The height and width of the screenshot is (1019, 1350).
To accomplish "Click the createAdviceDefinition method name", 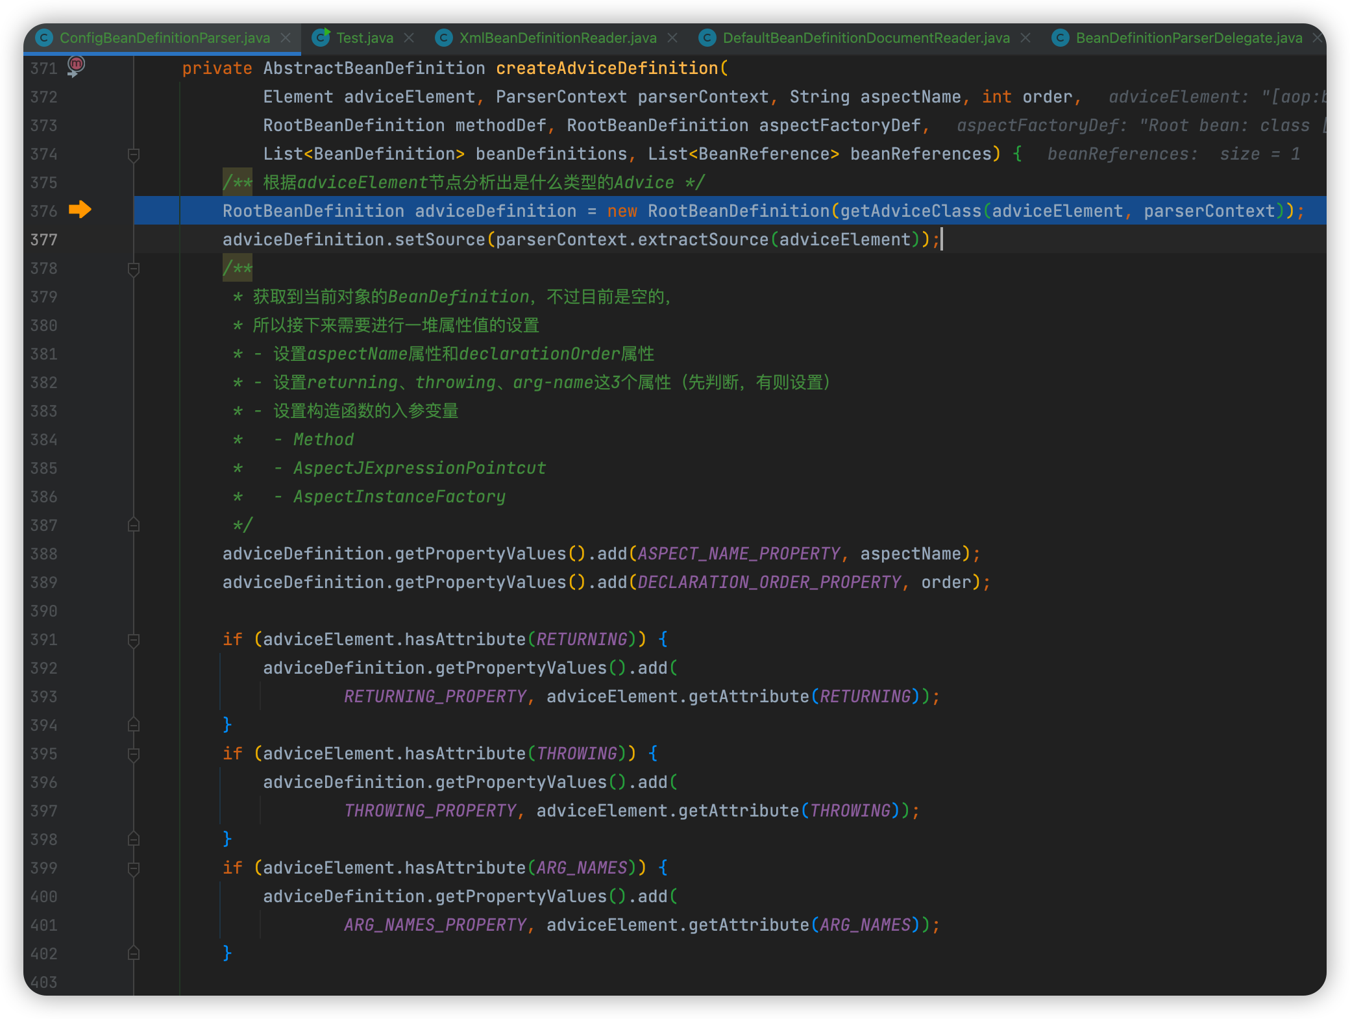I will click(607, 68).
